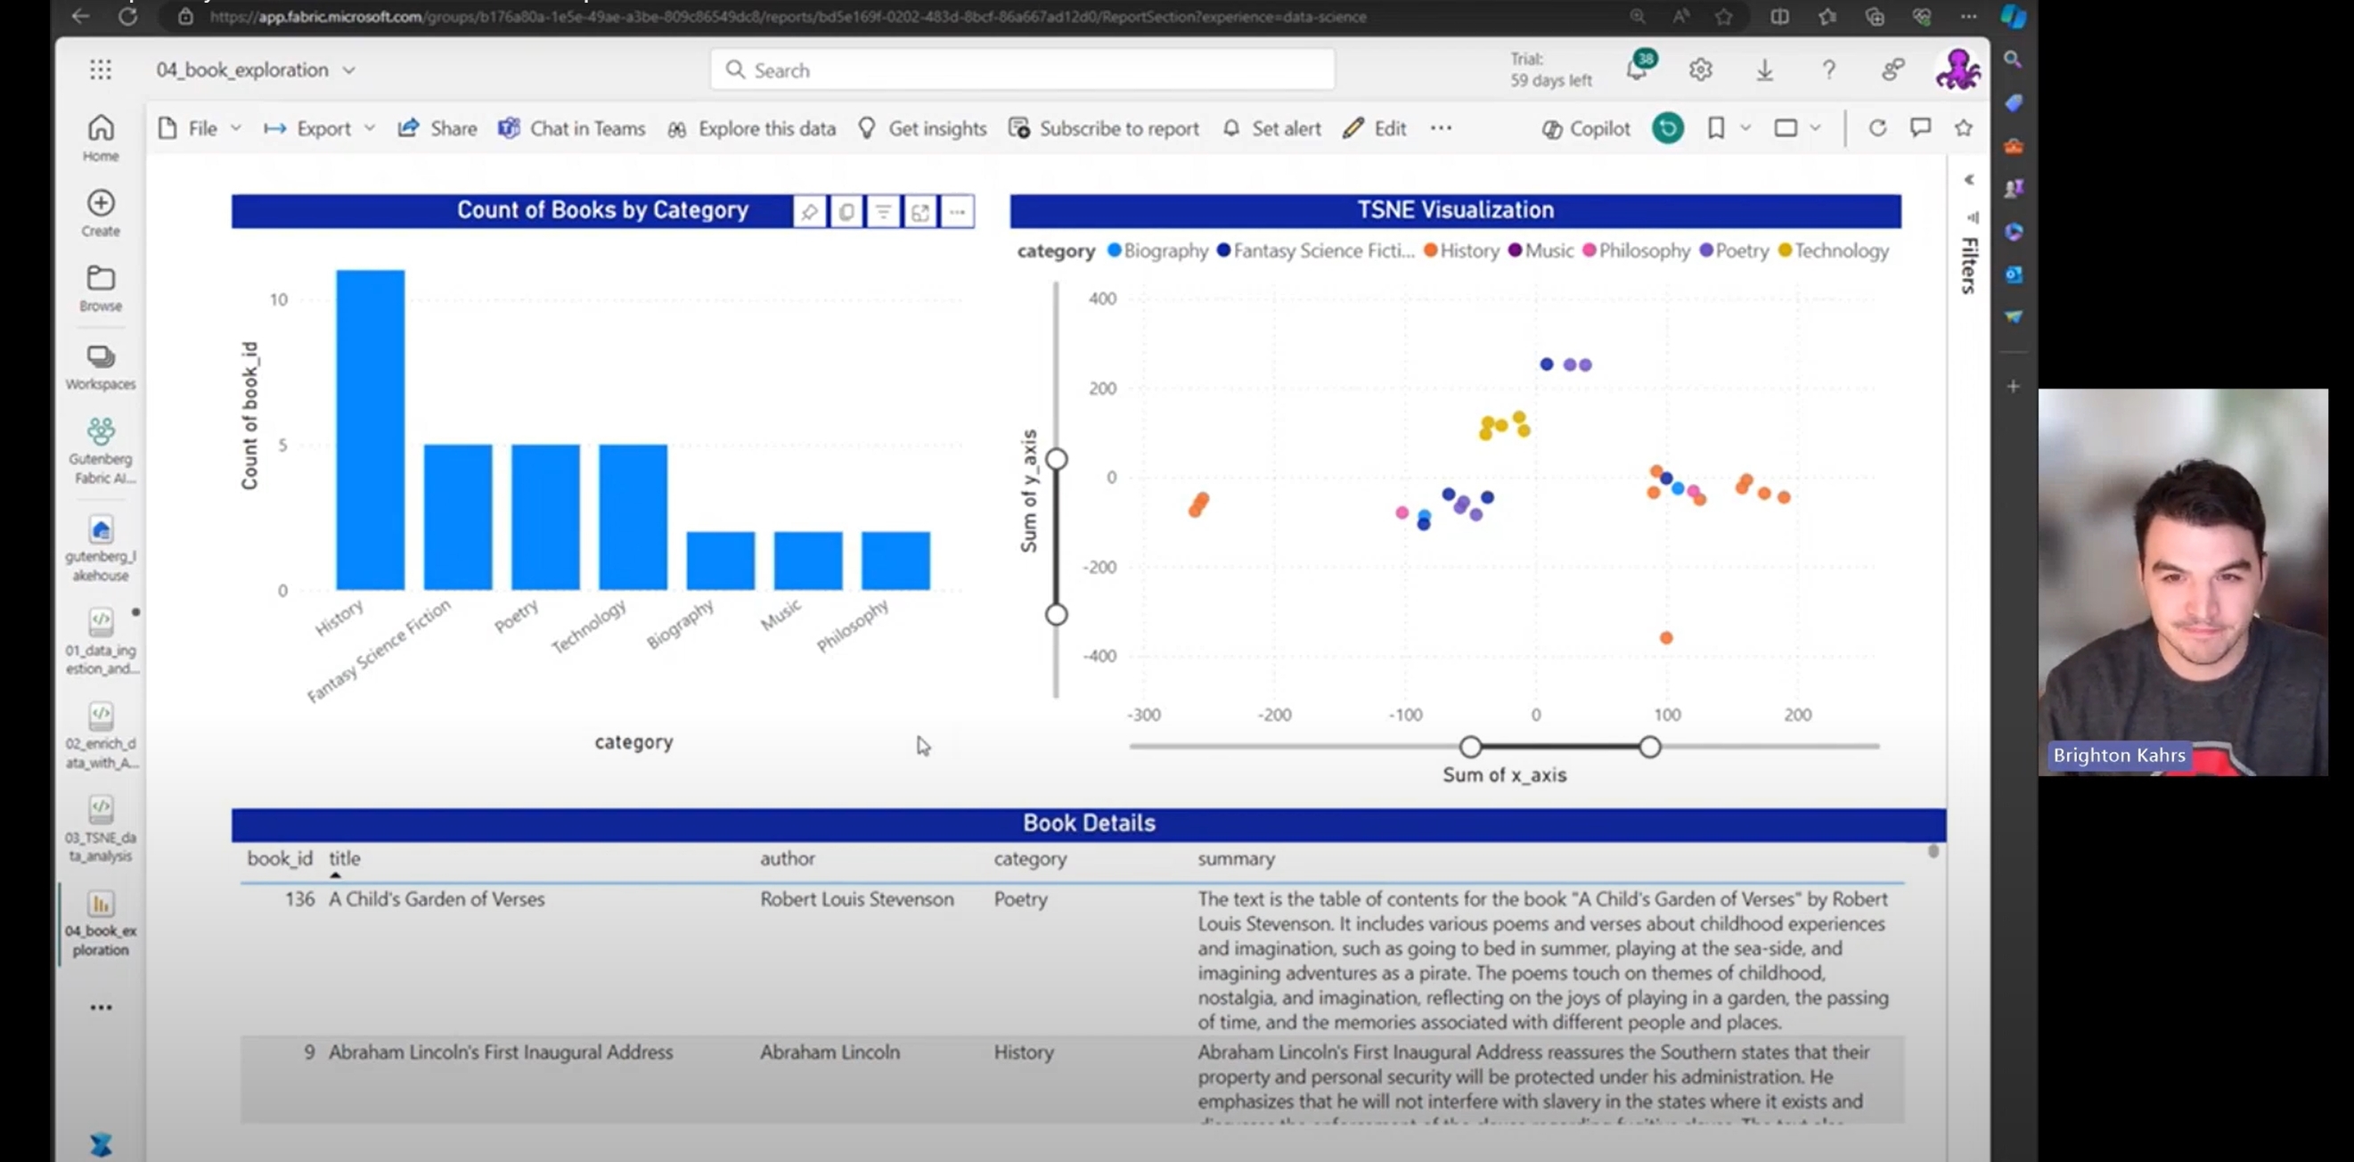Pin the Count of Books visual
Screen dimensions: 2354x1162
809,212
